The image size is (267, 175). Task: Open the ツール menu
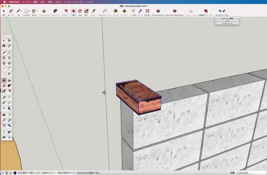pos(67,2)
